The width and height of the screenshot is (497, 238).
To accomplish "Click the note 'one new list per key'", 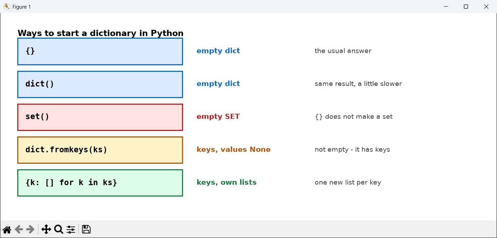I will 348,182.
